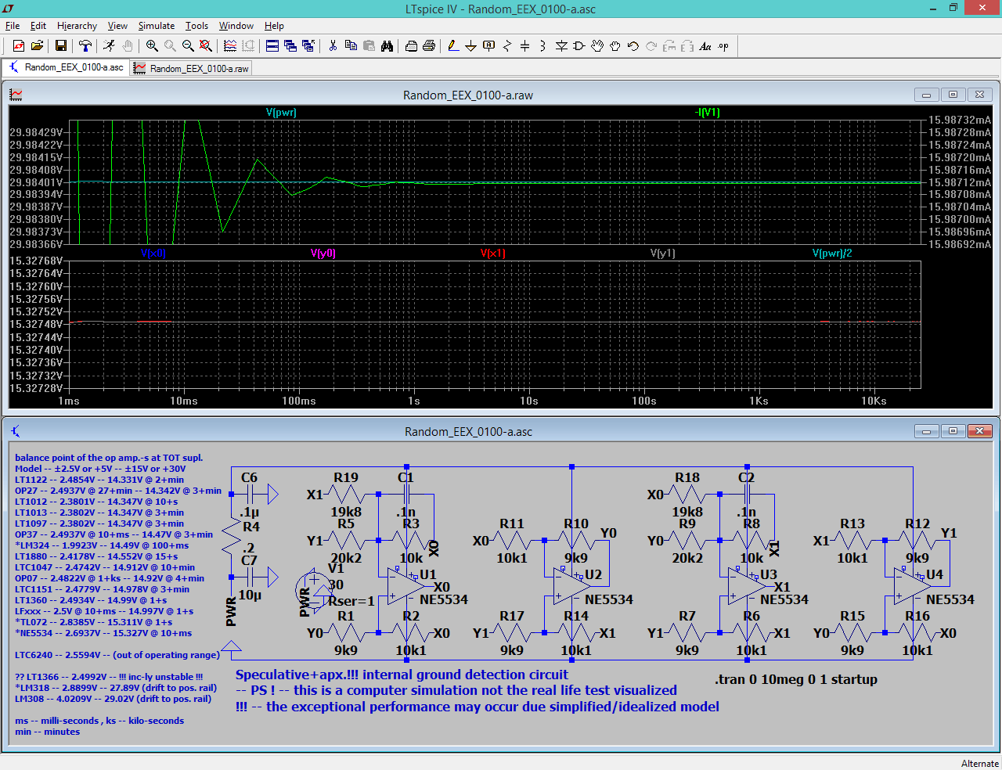1002x770 pixels.
Task: Open the File menu
Action: [x=13, y=26]
